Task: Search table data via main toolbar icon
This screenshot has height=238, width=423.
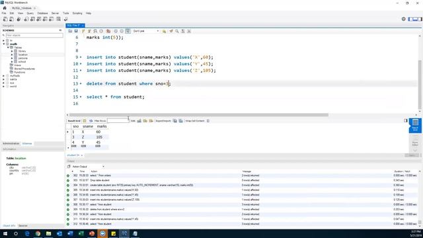Action: pyautogui.click(x=59, y=19)
